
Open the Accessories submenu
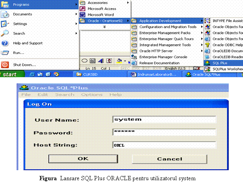click(x=105, y=3)
